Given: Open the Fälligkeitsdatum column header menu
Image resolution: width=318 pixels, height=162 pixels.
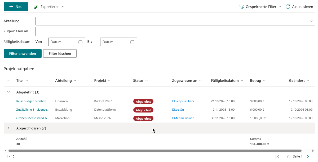Looking at the screenshot, I should click(x=227, y=80).
